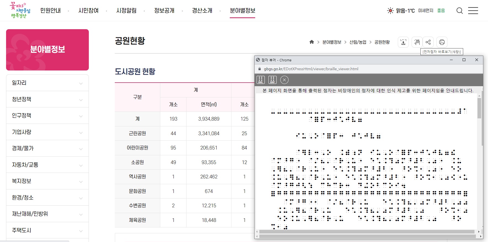Open the 경산소개 menu
This screenshot has height=242, width=488.
click(202, 10)
